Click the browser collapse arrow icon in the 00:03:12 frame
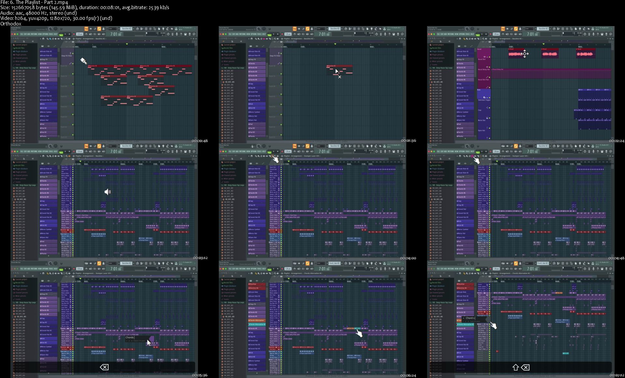 coord(33,159)
